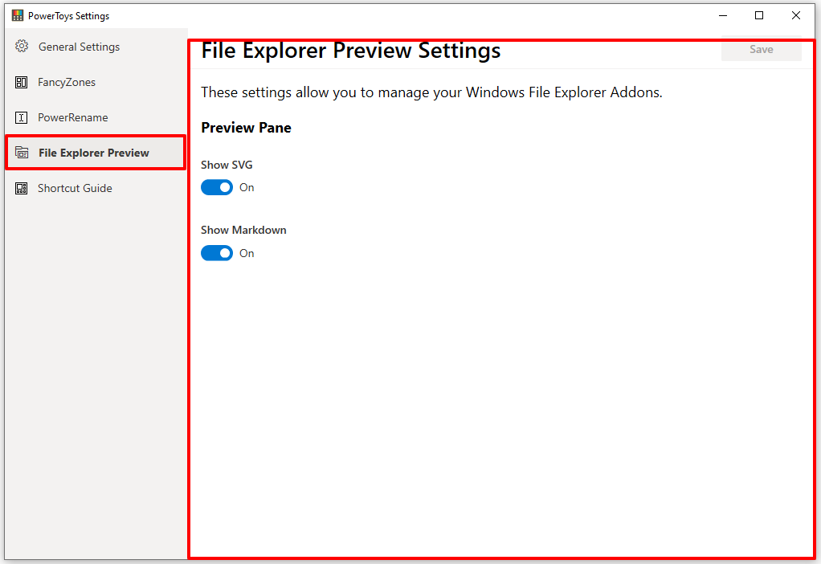821x564 pixels.
Task: Click the FancyZones layout icon in sidebar
Action: point(22,82)
